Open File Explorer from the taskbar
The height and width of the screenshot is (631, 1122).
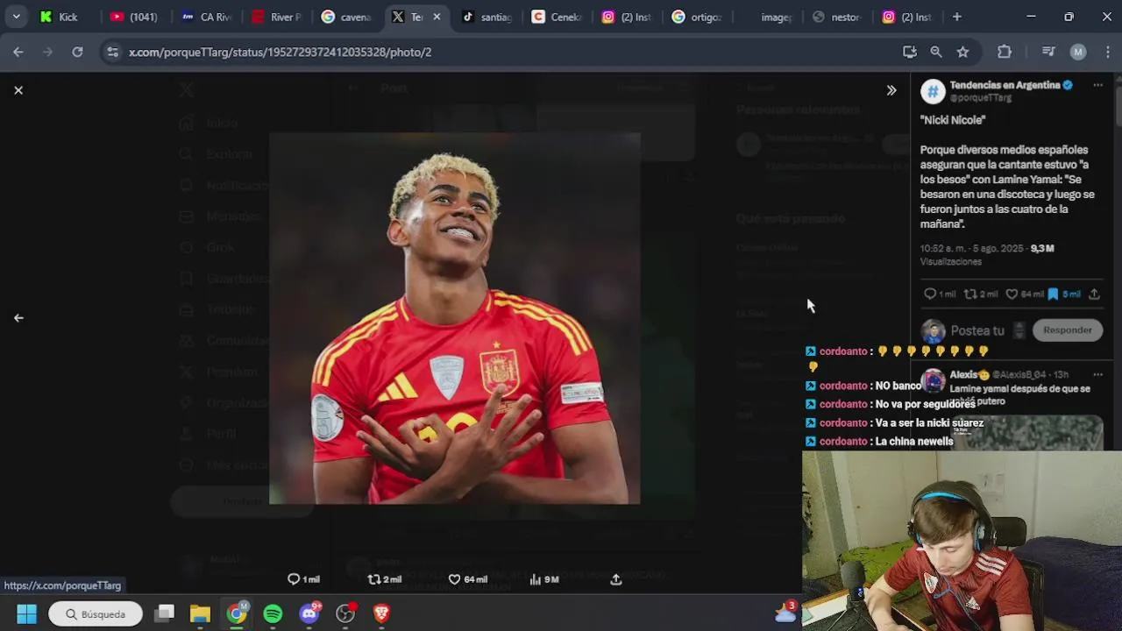(200, 614)
